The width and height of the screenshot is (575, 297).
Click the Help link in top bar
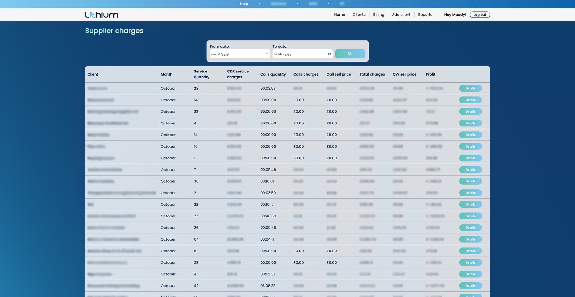pos(244,4)
